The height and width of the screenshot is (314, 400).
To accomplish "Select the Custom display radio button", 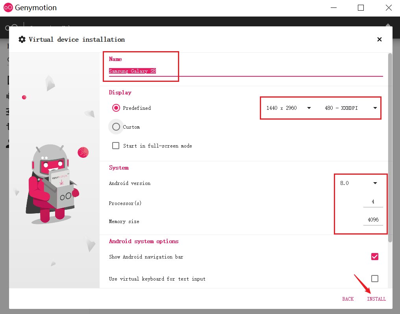I will click(x=116, y=127).
